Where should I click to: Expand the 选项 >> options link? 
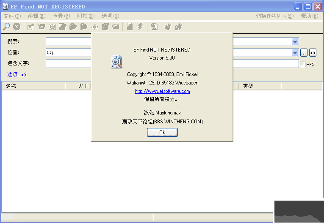click(x=17, y=75)
